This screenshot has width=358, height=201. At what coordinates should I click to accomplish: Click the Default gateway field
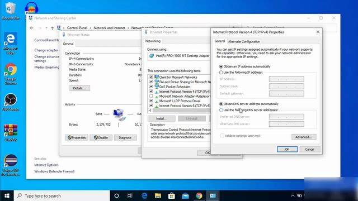(286, 94)
